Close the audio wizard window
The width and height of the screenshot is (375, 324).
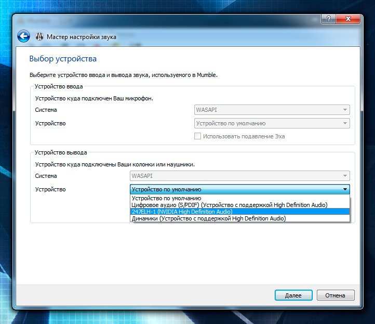tap(348, 19)
